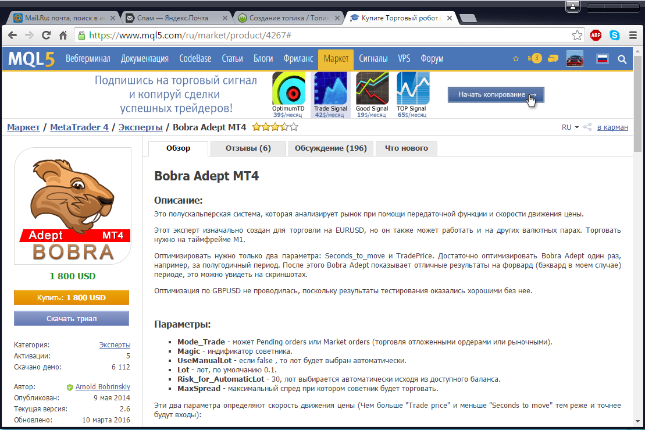Viewport: 645px width, 430px height.
Task: Open the messages chat bubble icon
Action: (x=553, y=59)
